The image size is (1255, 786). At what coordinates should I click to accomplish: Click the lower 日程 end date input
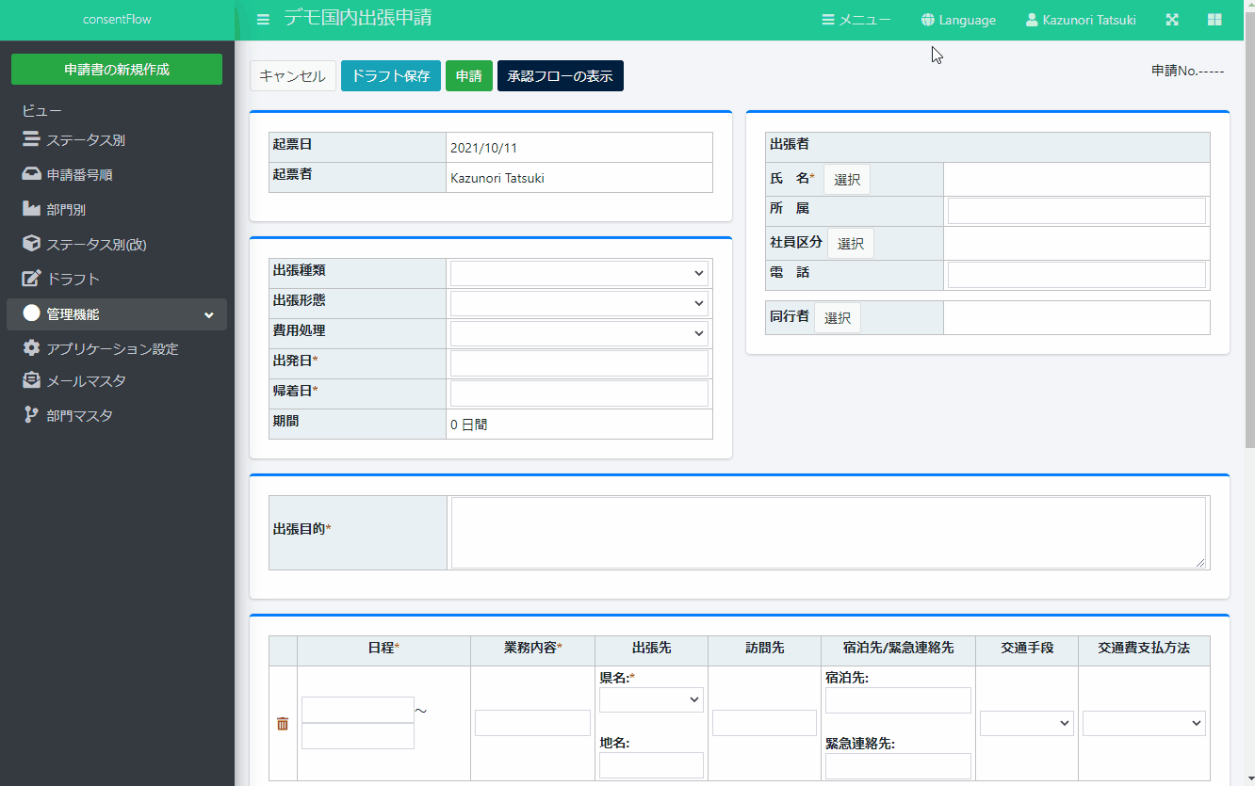coord(358,736)
